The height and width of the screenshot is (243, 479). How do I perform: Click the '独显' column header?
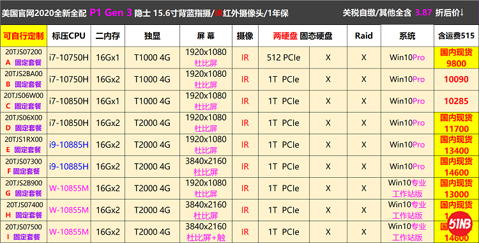coord(153,36)
